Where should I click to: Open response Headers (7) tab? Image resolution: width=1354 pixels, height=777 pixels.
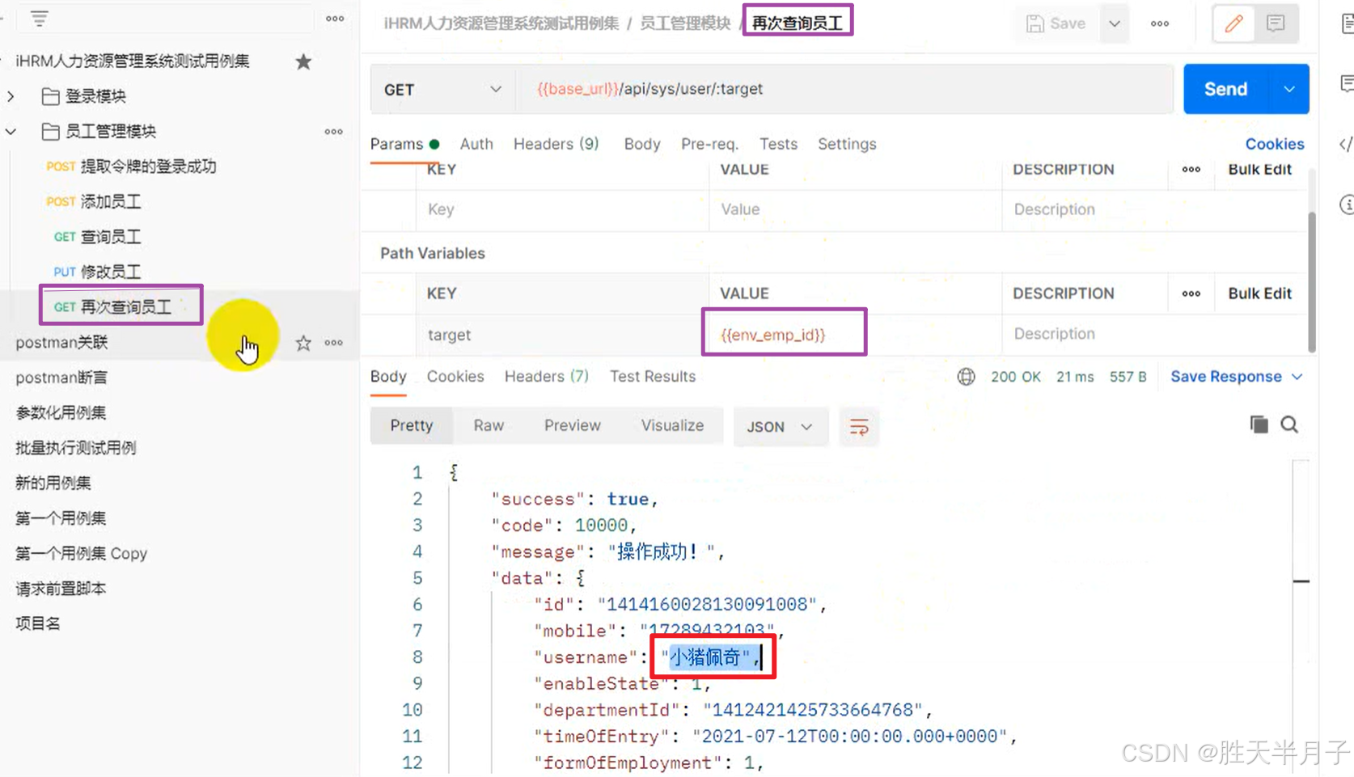pyautogui.click(x=546, y=377)
